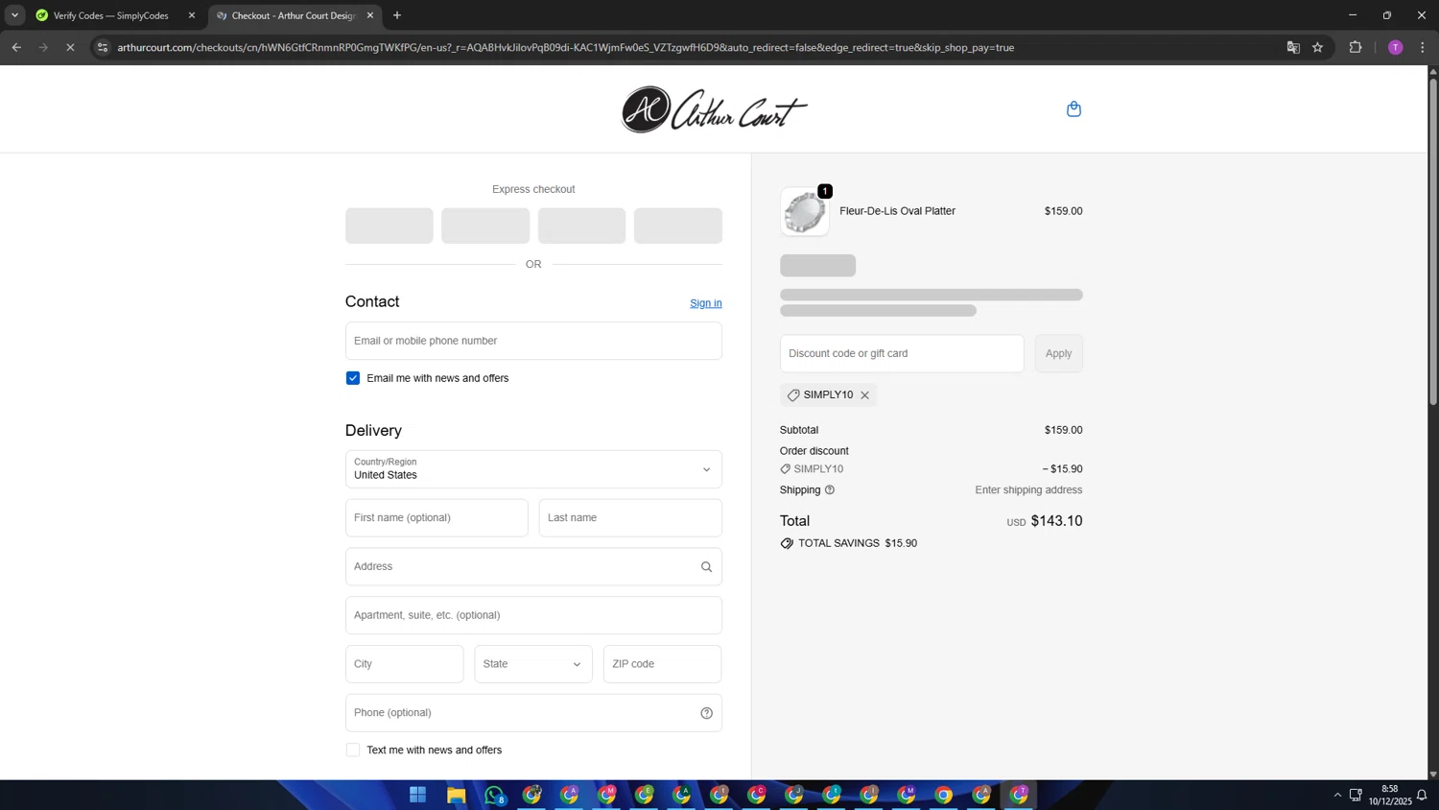Open the translate page icon
This screenshot has height=810, width=1439.
click(x=1293, y=47)
